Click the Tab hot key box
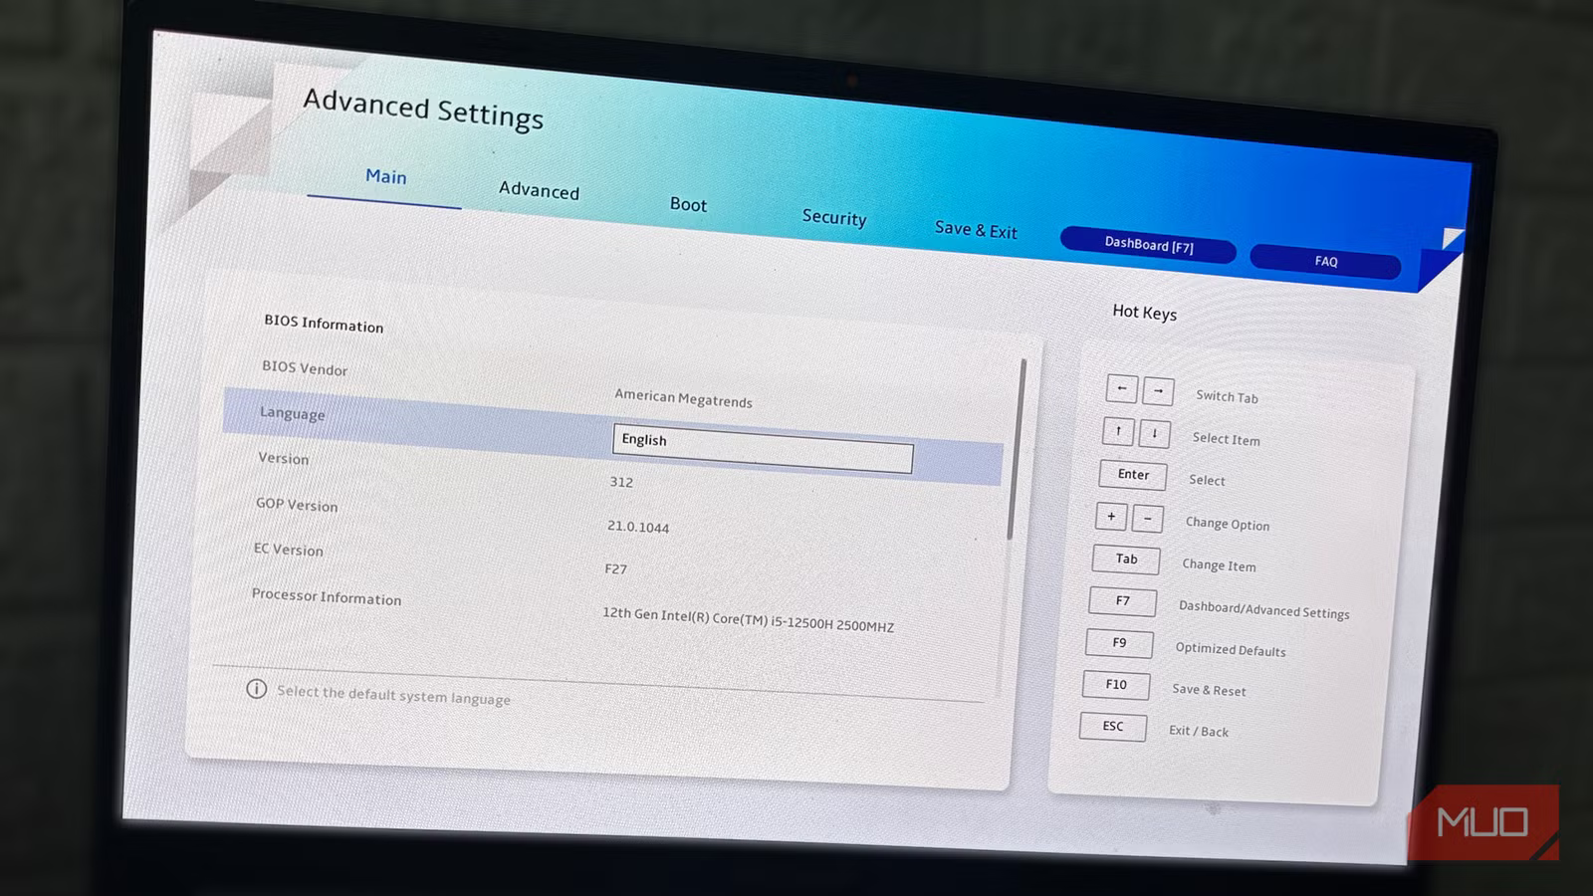The image size is (1593, 896). point(1126,560)
